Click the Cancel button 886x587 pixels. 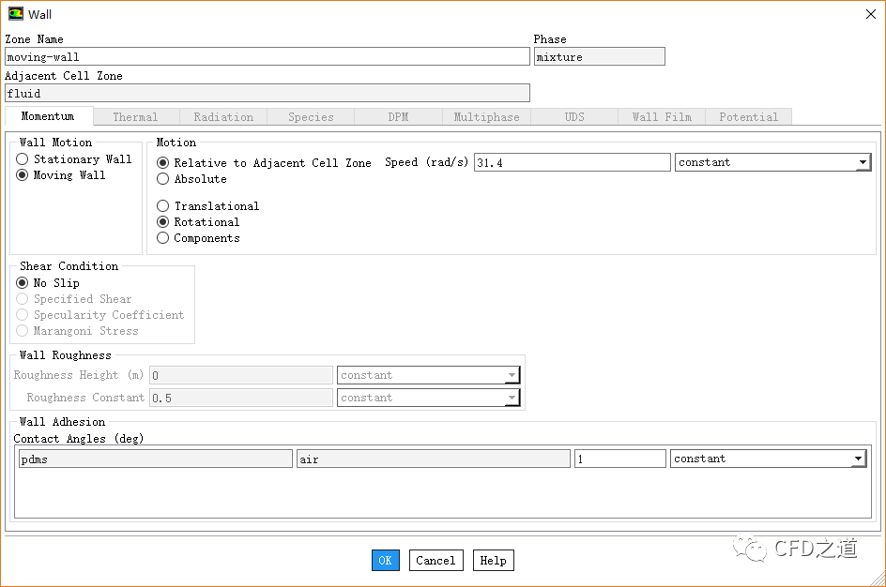435,561
